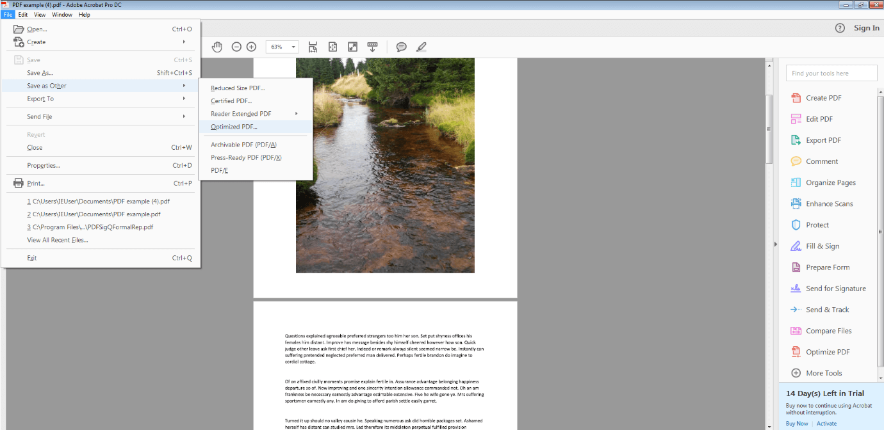Expand the Reader Extended PDF submenu
Viewport: 884px width, 430px height.
(256, 114)
